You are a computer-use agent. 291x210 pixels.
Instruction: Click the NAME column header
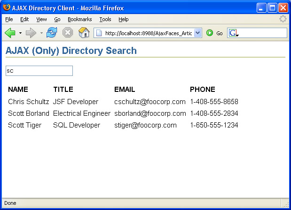(18, 90)
